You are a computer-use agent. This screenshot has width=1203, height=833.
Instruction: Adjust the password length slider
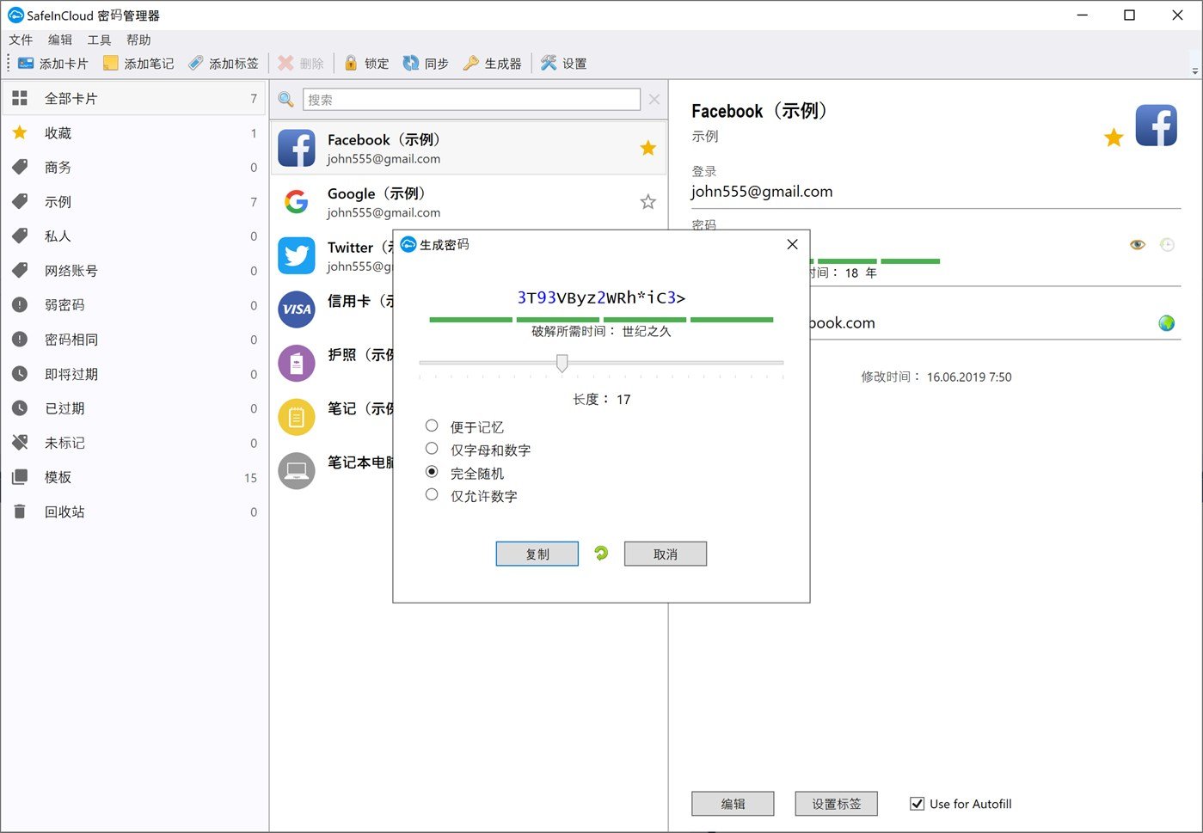[x=562, y=364]
